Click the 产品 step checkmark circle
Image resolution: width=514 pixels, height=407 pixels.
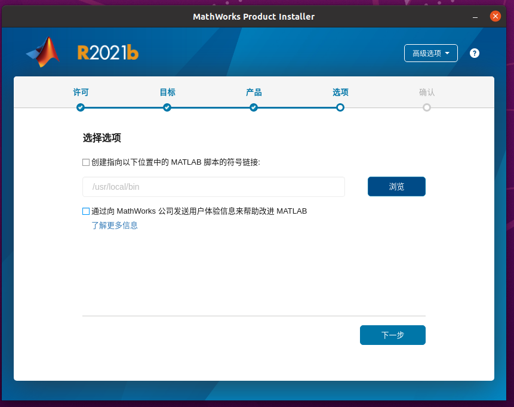point(254,107)
